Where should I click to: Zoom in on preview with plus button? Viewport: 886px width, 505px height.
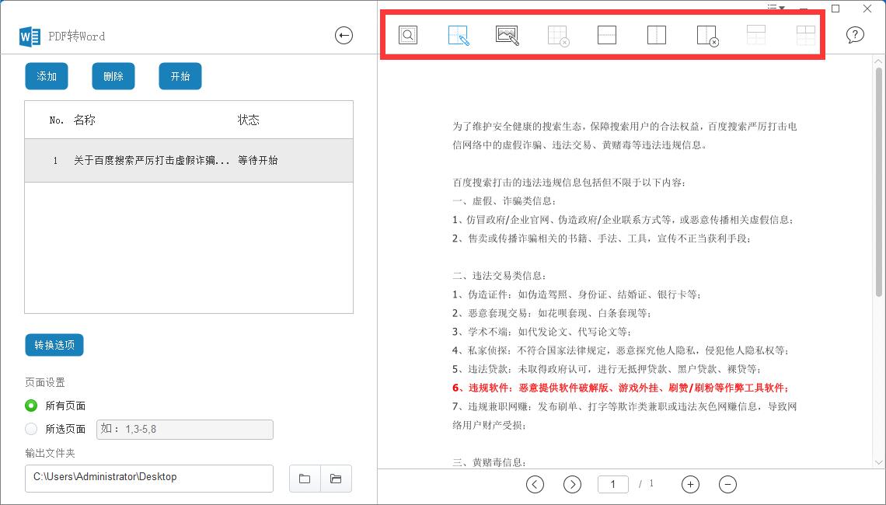tap(690, 484)
